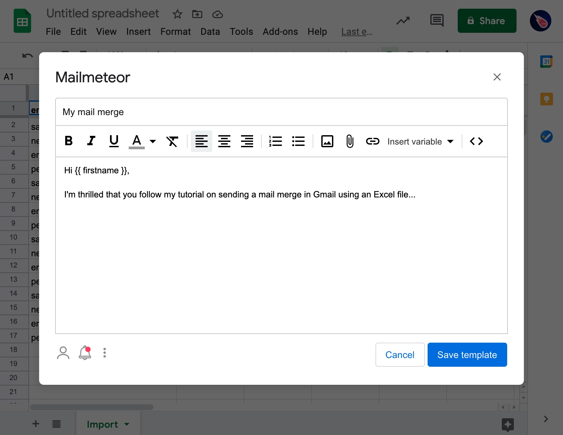Click the Untitled spreadsheet title
This screenshot has height=435, width=563.
[103, 13]
